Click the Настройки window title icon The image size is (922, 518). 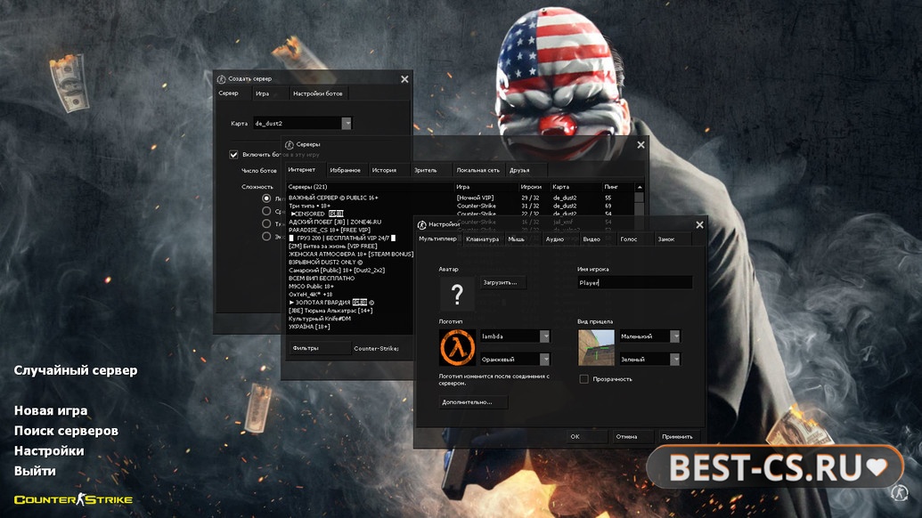click(x=421, y=224)
